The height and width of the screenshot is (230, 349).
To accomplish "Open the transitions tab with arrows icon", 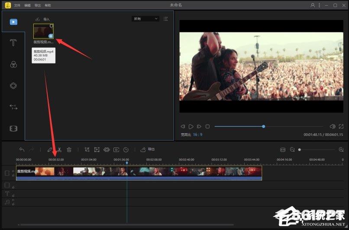I will click(x=13, y=107).
